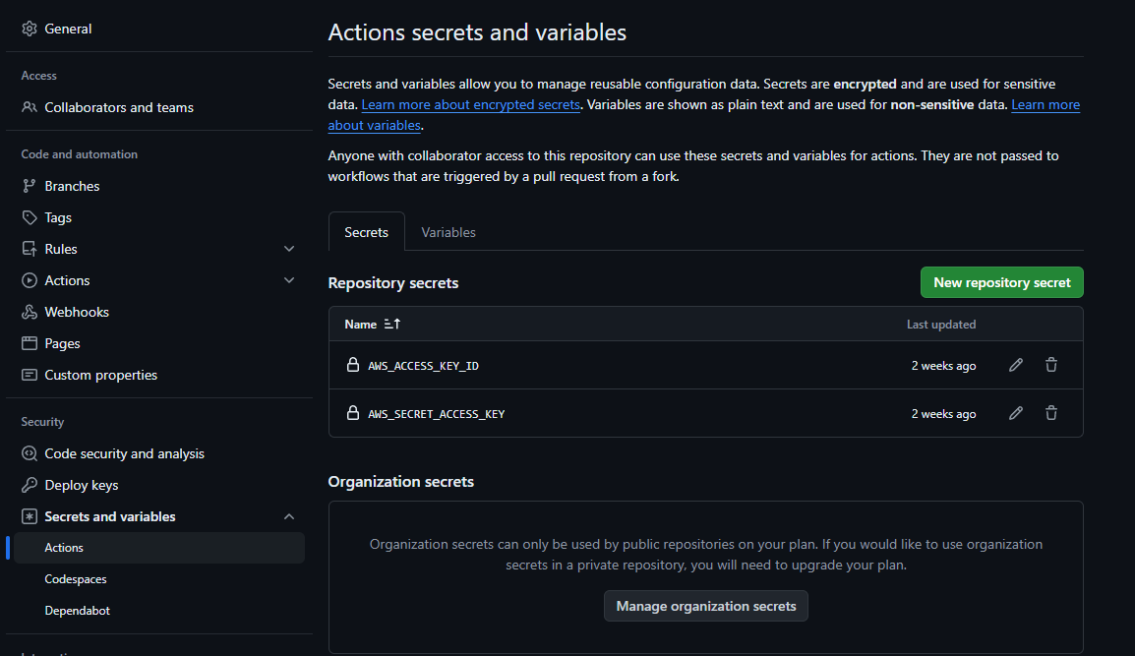Click Manage organization secrets button
The height and width of the screenshot is (656, 1135).
(x=706, y=606)
